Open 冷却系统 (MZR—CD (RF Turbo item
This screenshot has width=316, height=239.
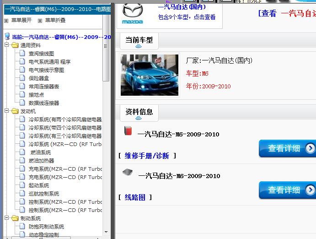click(65, 144)
